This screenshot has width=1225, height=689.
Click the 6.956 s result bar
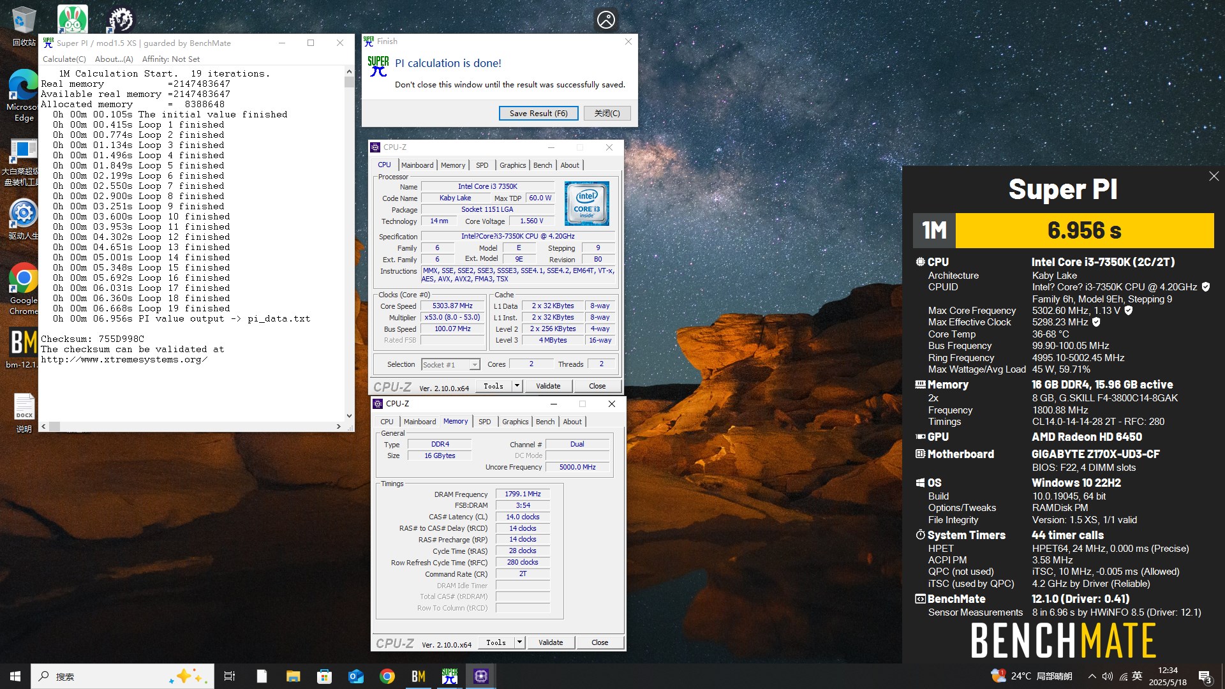[1084, 230]
